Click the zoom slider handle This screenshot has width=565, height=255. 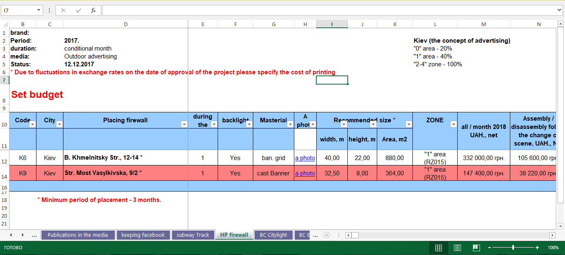coord(513,248)
